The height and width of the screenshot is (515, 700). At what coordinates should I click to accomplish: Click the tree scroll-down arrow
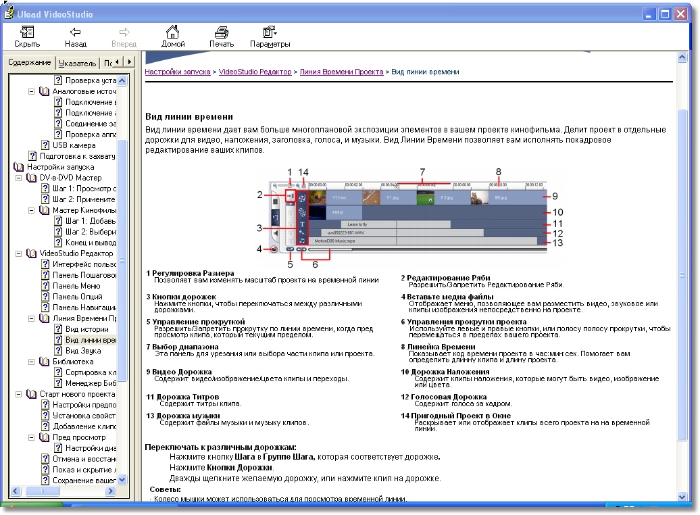pos(122,480)
